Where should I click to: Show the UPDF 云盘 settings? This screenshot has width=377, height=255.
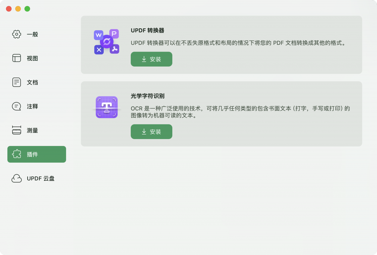[x=40, y=178]
